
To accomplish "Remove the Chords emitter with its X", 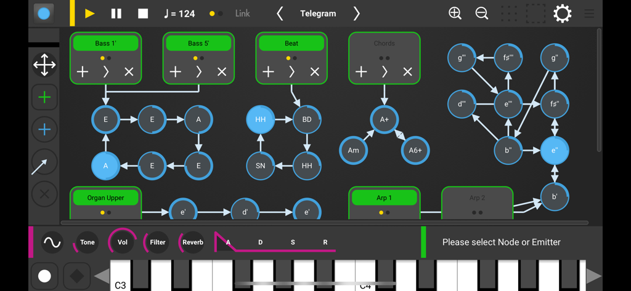I will [408, 72].
